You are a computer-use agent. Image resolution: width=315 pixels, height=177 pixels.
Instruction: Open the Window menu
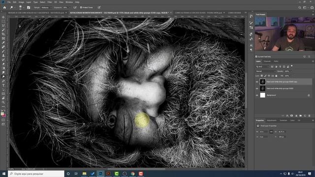click(69, 2)
